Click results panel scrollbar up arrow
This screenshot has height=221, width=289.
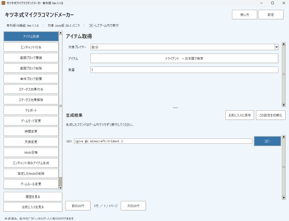[x=284, y=137]
